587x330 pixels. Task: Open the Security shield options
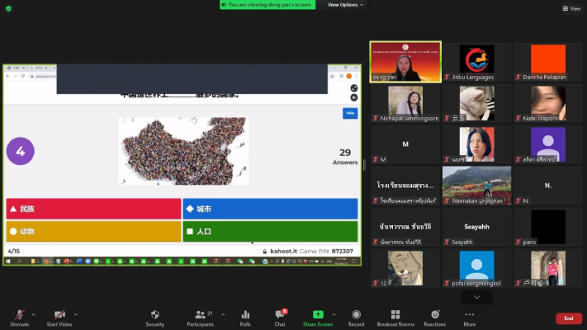154,317
